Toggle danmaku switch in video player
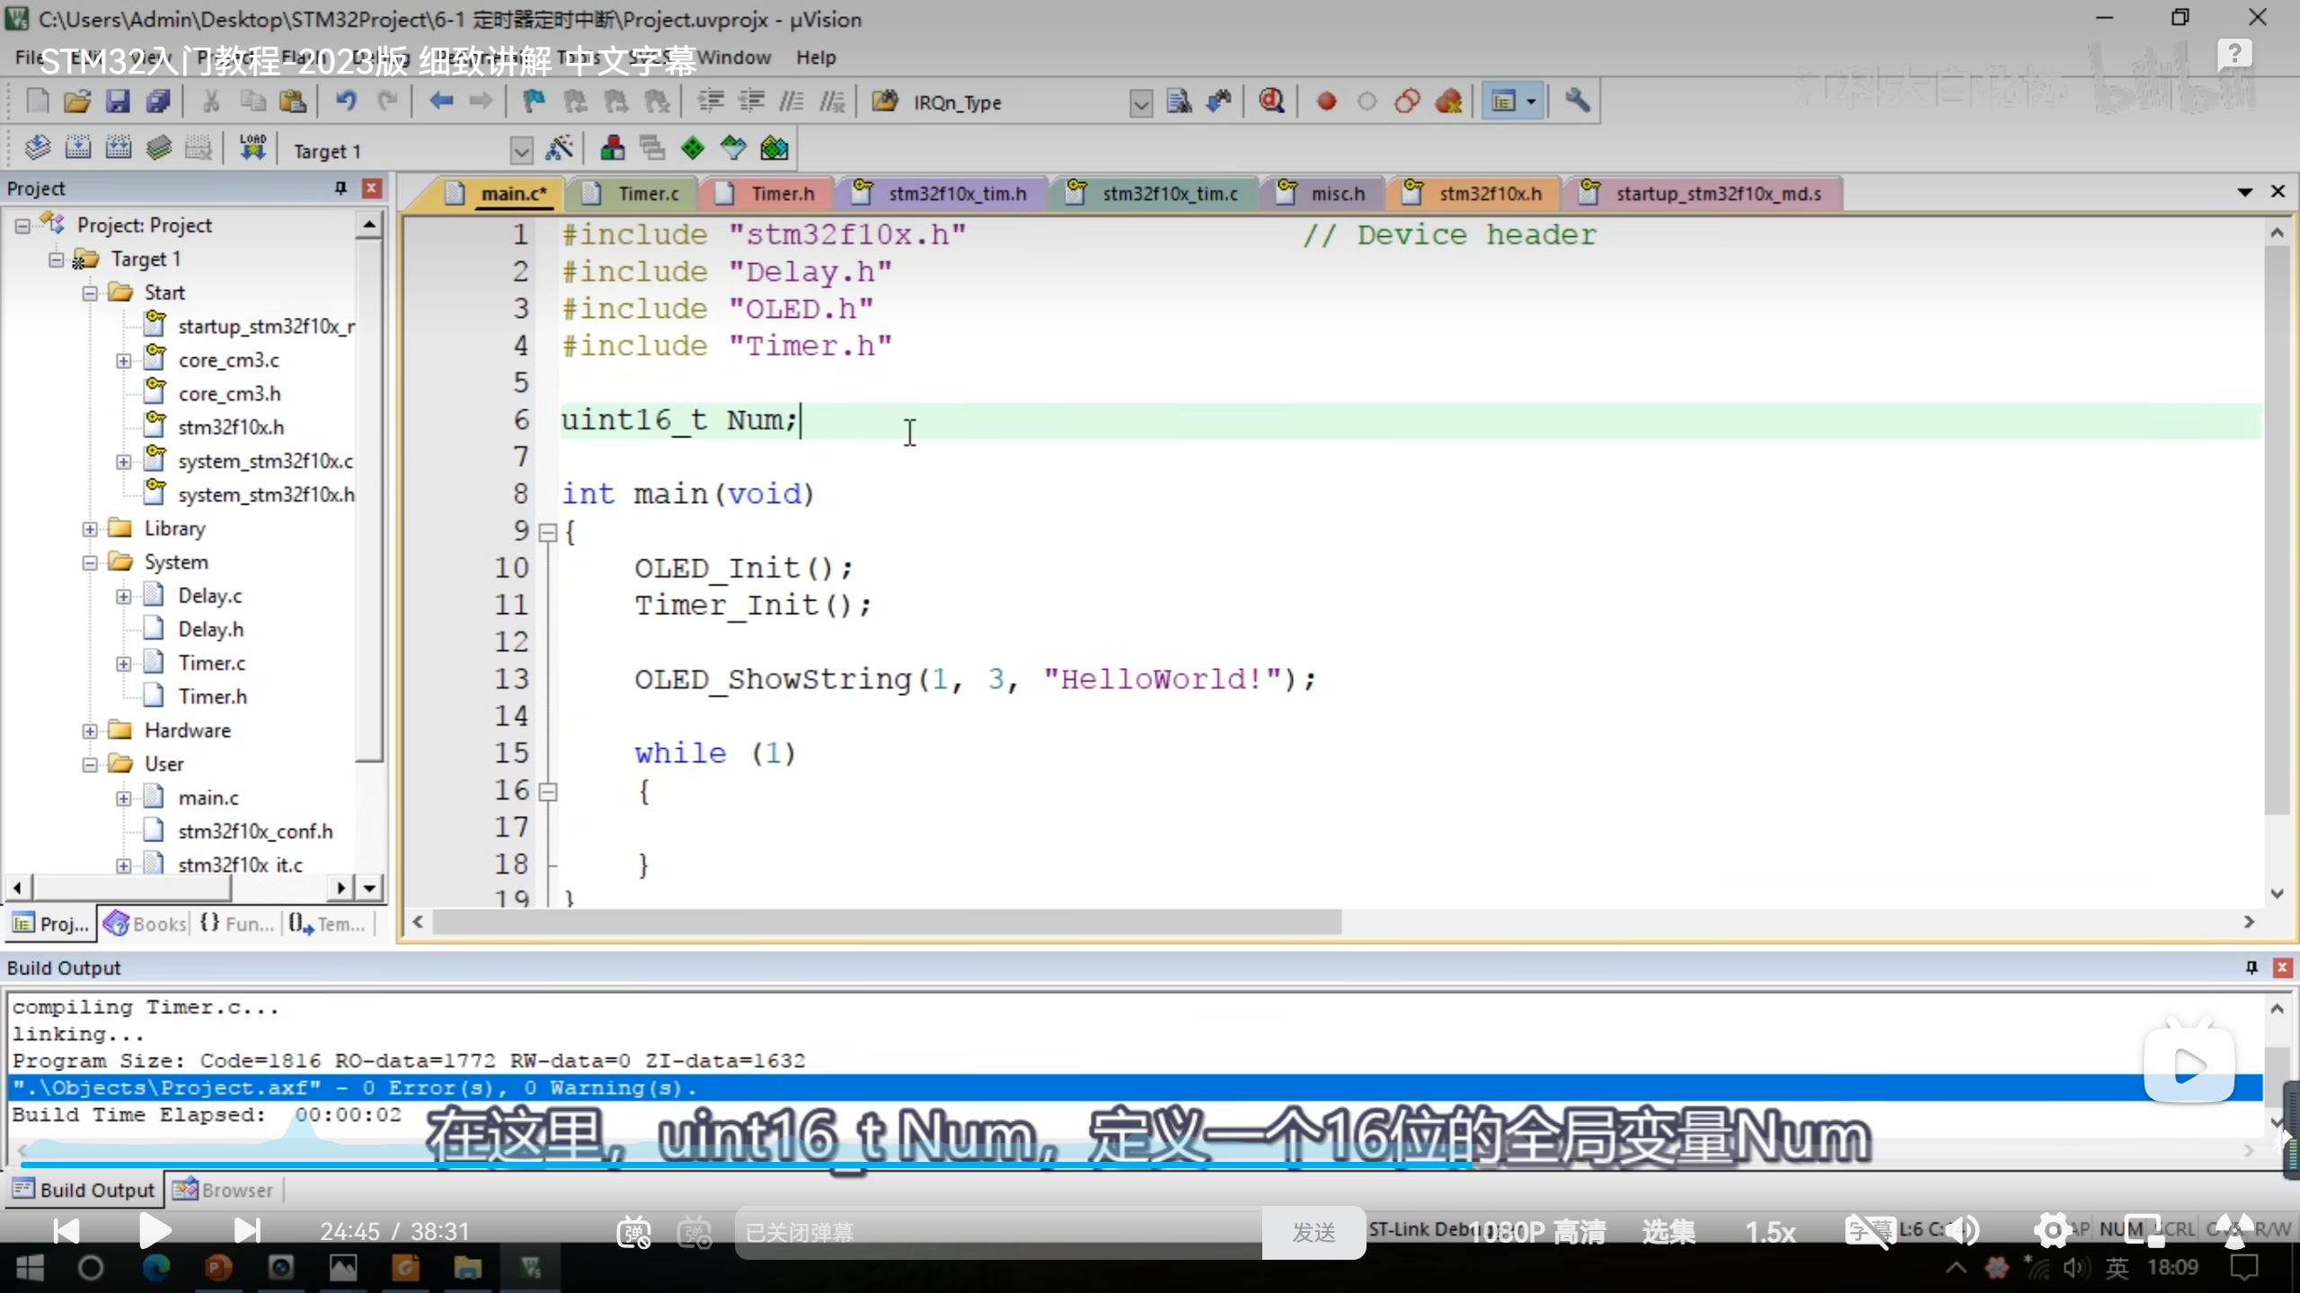 point(633,1232)
